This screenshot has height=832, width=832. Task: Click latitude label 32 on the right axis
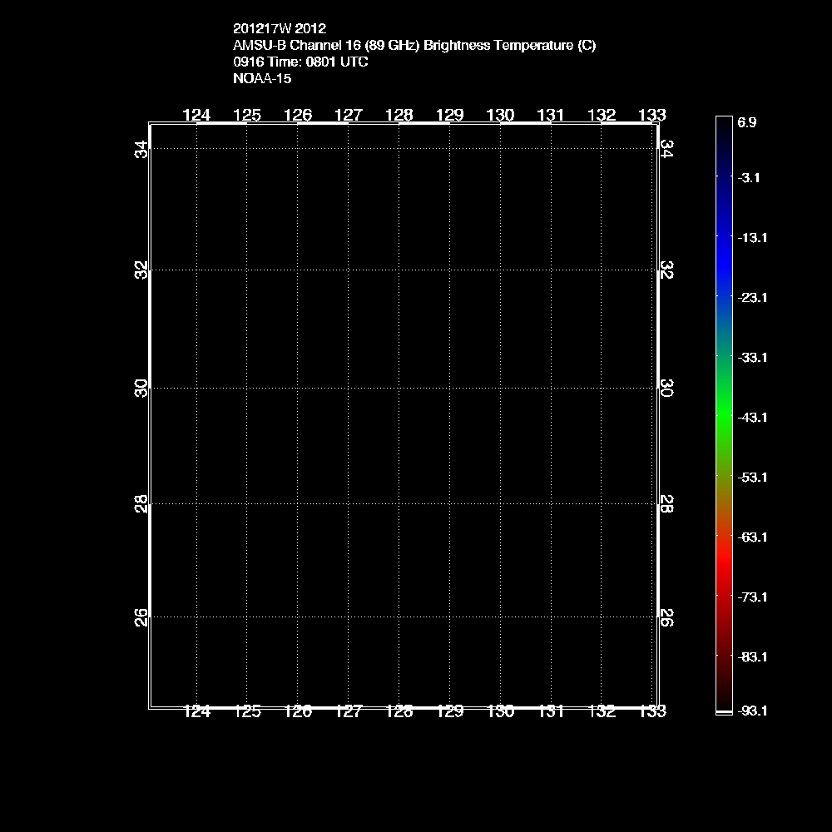(x=666, y=270)
